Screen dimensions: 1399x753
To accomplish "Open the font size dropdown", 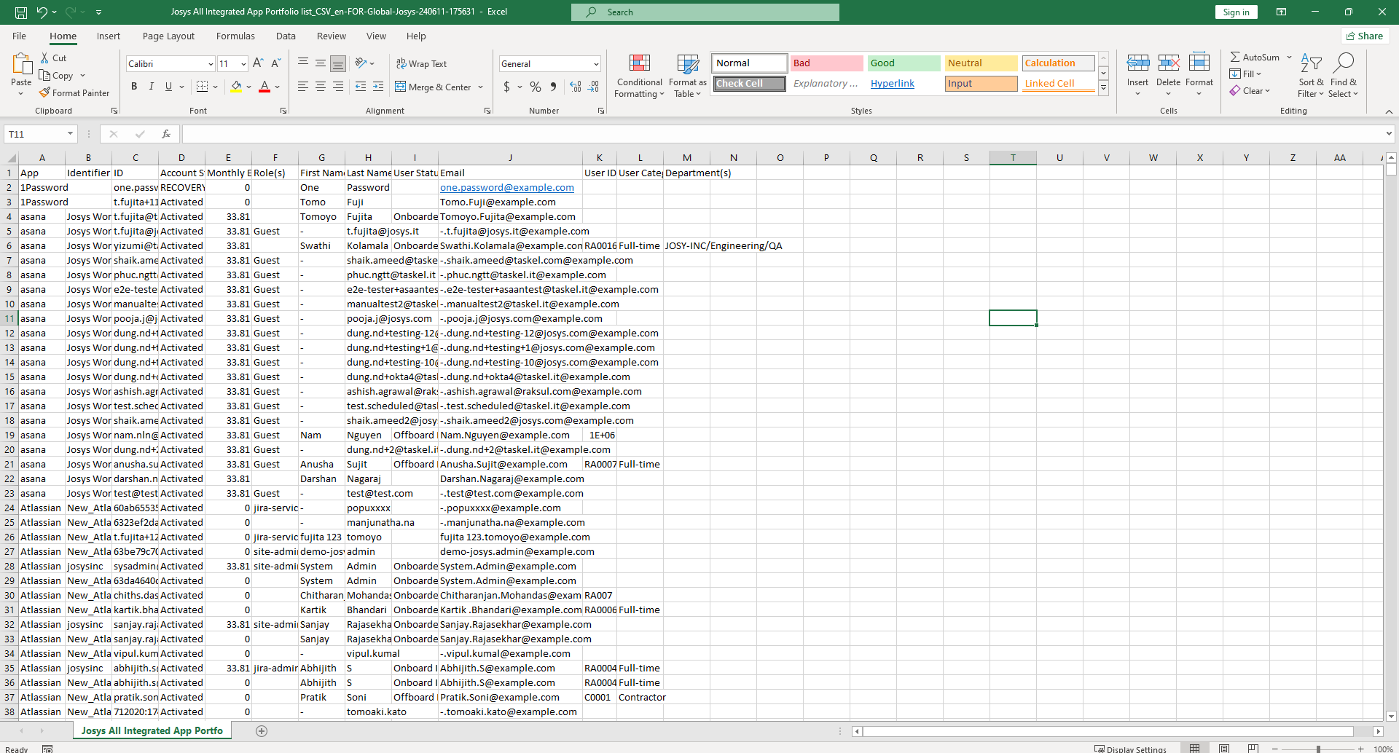I will [x=243, y=64].
